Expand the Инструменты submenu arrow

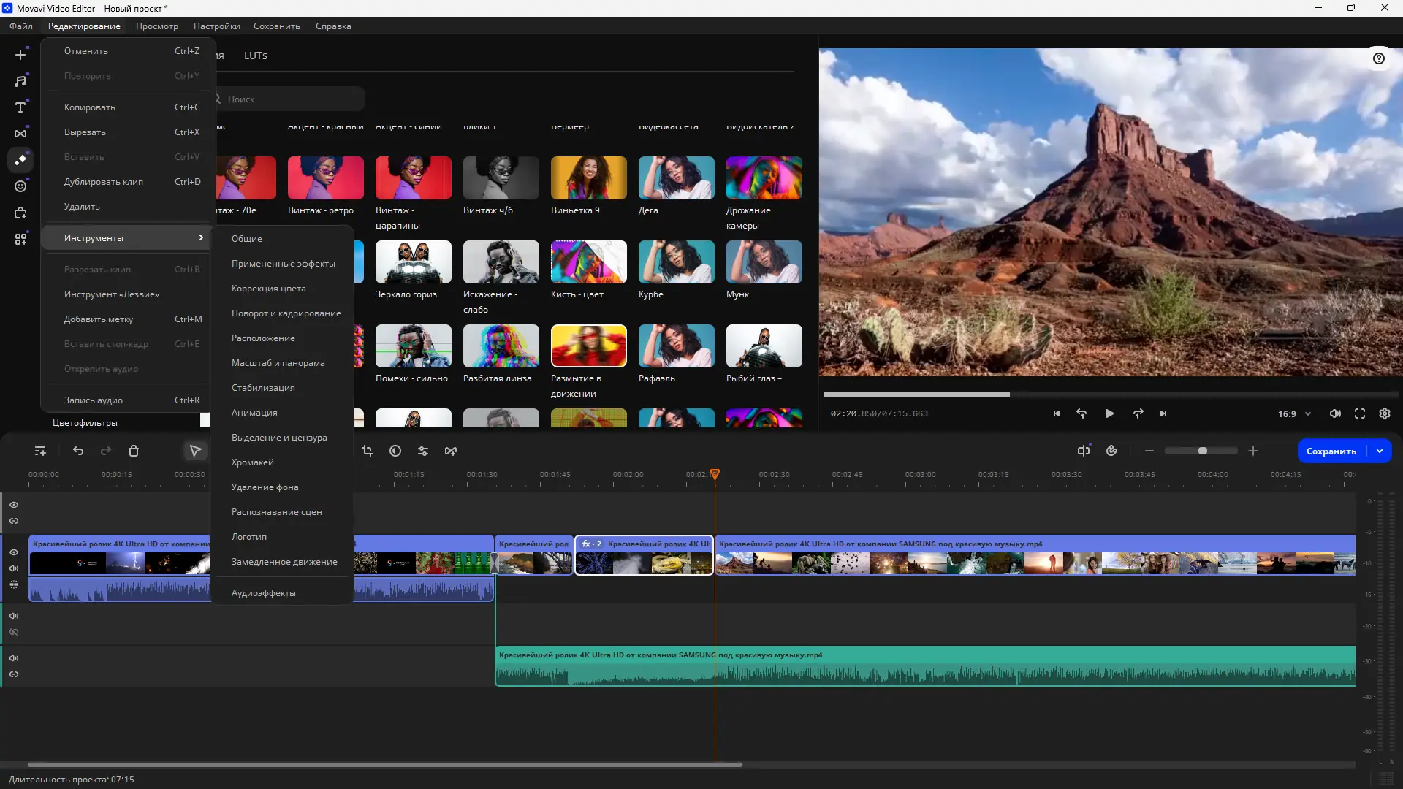click(x=201, y=237)
